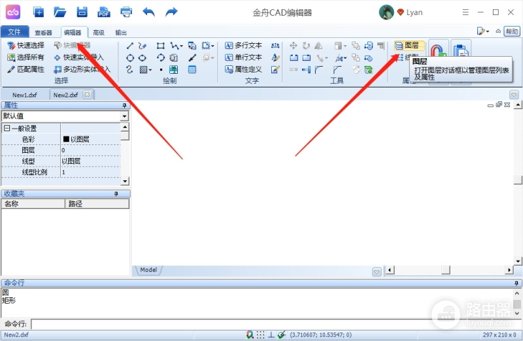Click the magnet snap icon
The height and width of the screenshot is (341, 523).
[x=438, y=51]
